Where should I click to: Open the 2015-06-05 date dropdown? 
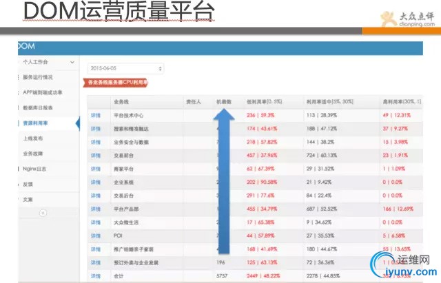125,68
